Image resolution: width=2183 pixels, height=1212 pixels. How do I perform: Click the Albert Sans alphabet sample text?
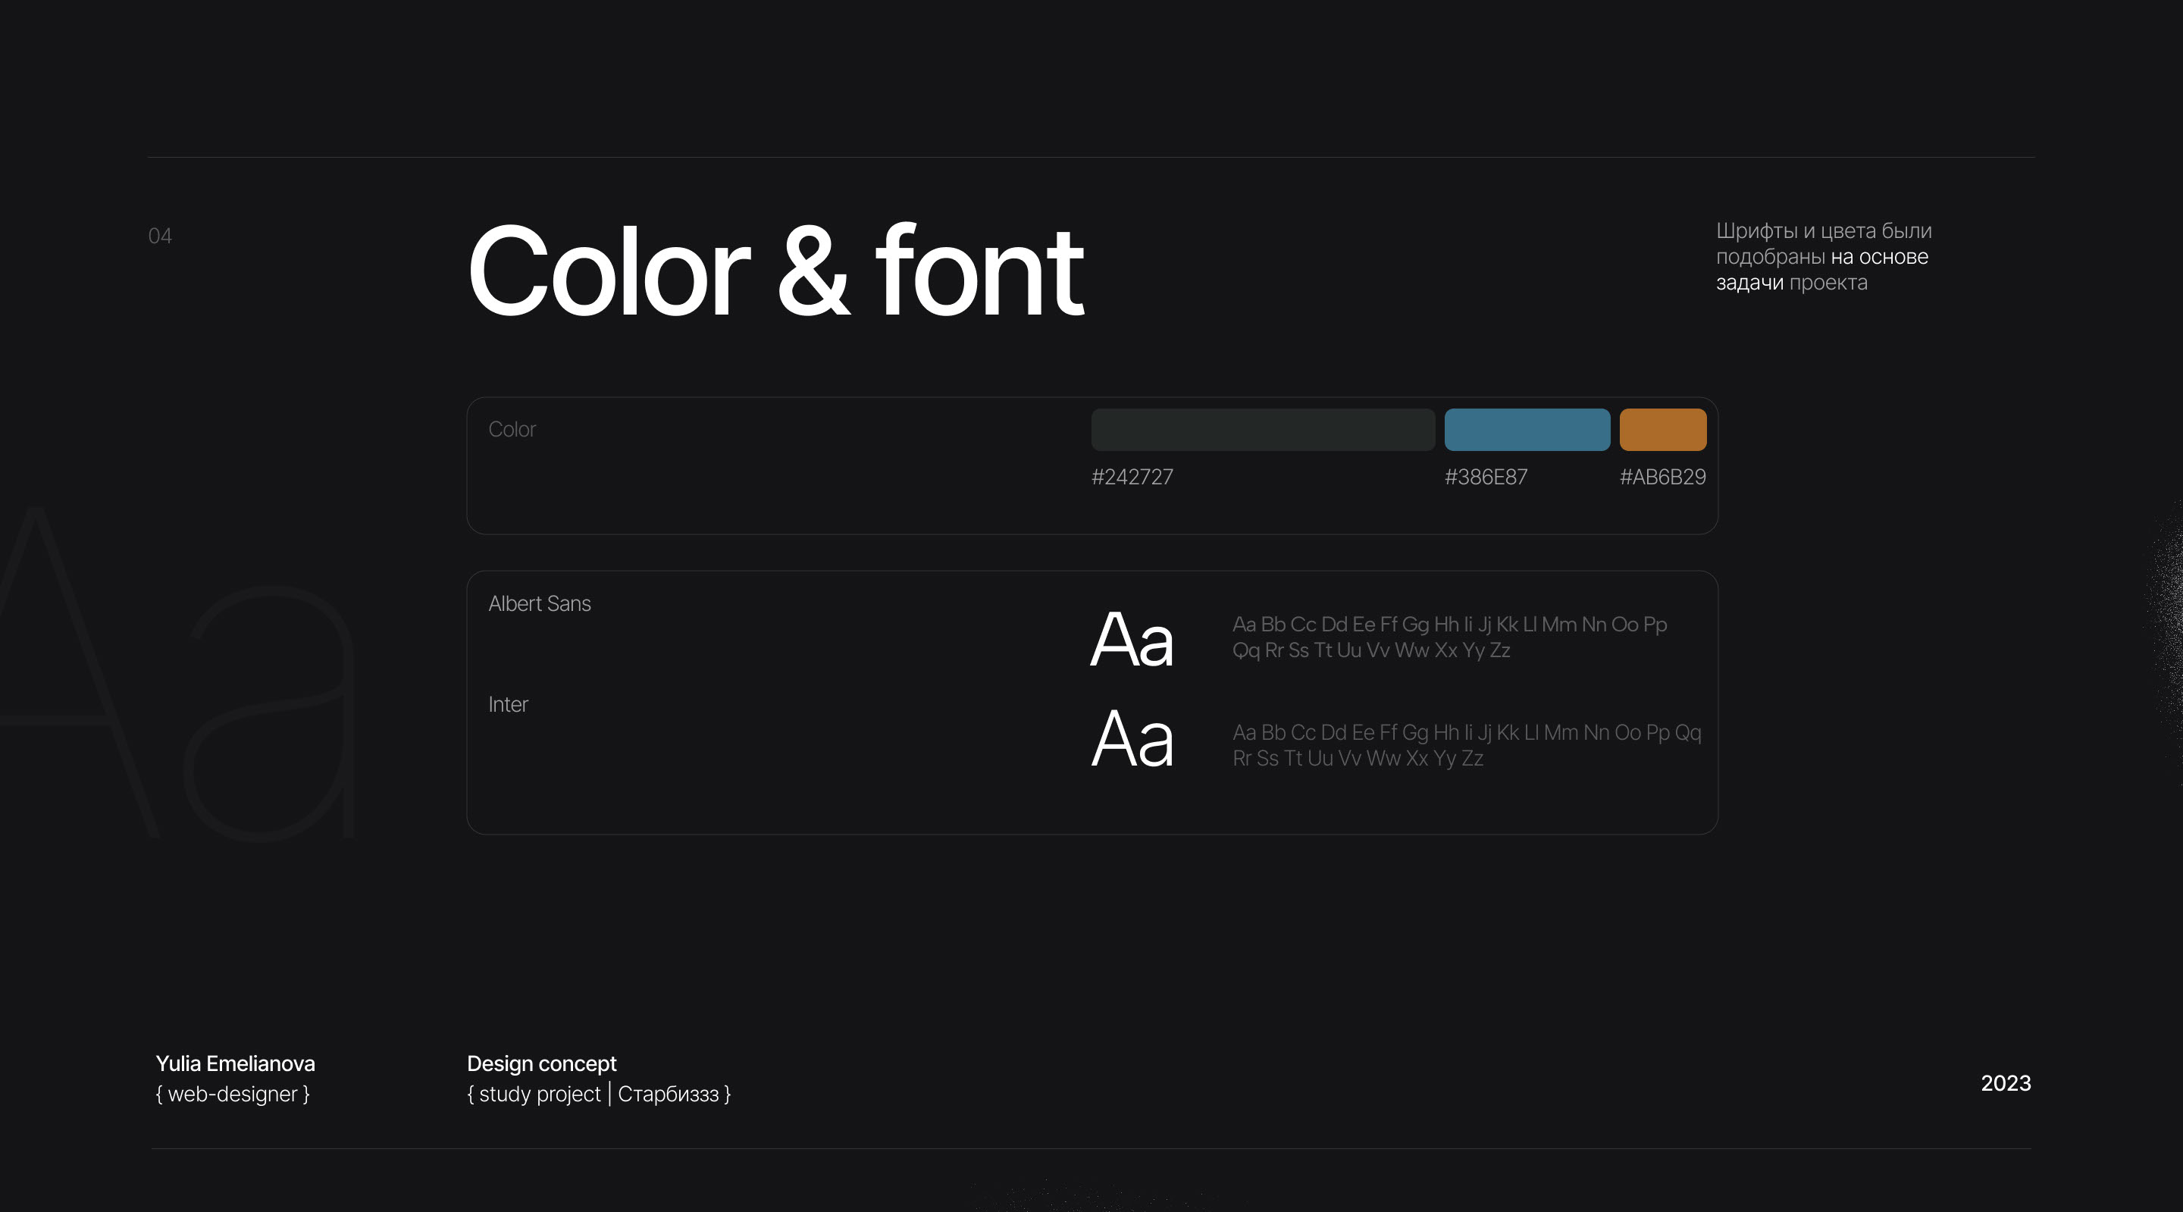[x=1449, y=637]
